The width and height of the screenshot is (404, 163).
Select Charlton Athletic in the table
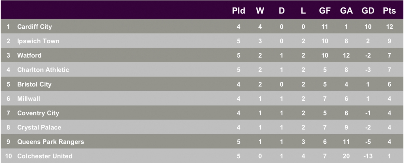coord(43,70)
